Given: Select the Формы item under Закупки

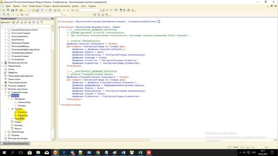Looking at the screenshot, I should [18, 122].
